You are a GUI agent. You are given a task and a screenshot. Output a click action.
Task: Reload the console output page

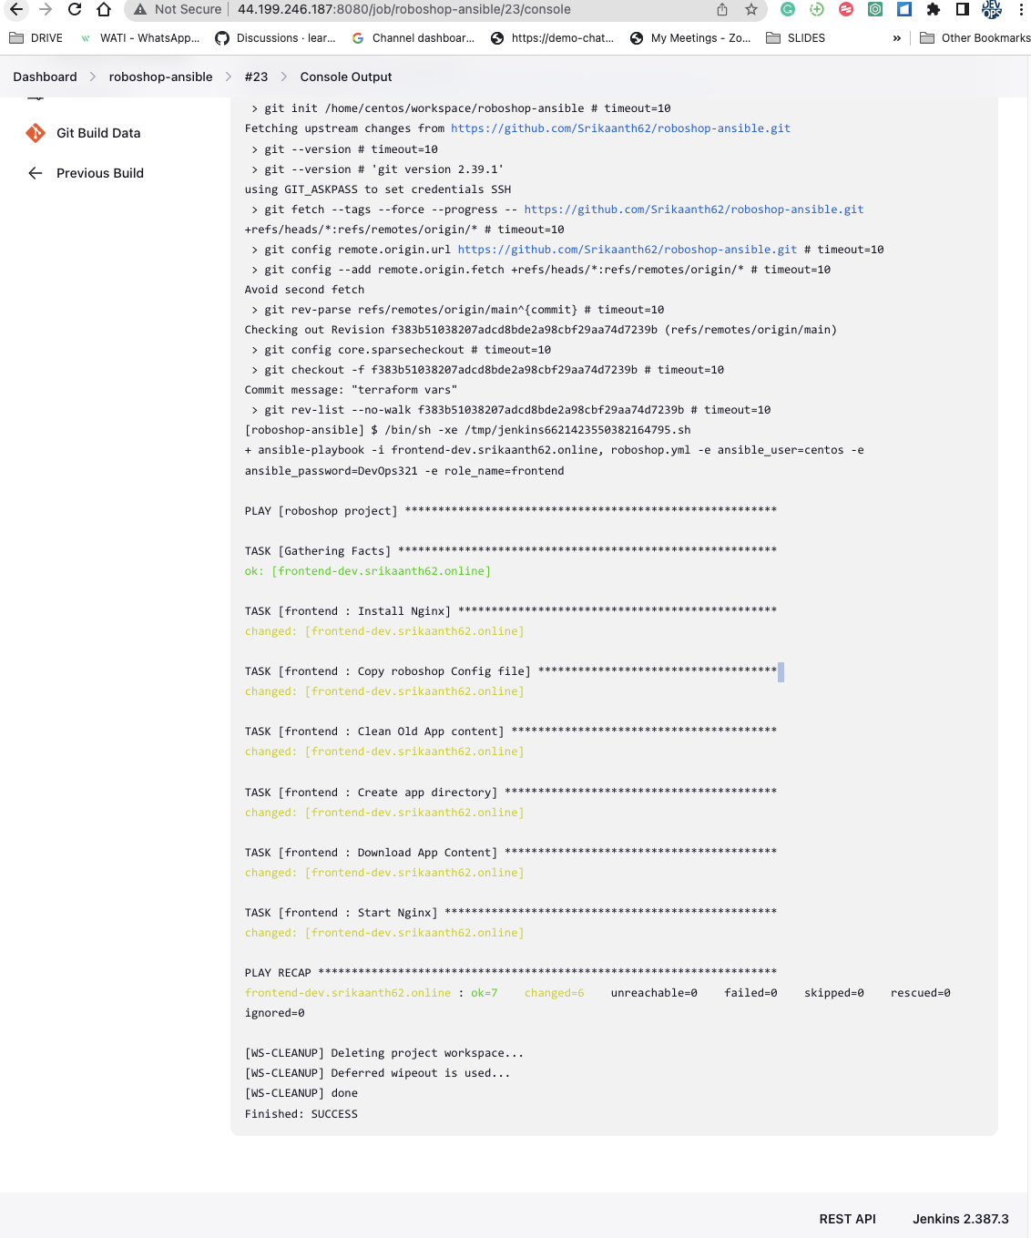pyautogui.click(x=75, y=10)
